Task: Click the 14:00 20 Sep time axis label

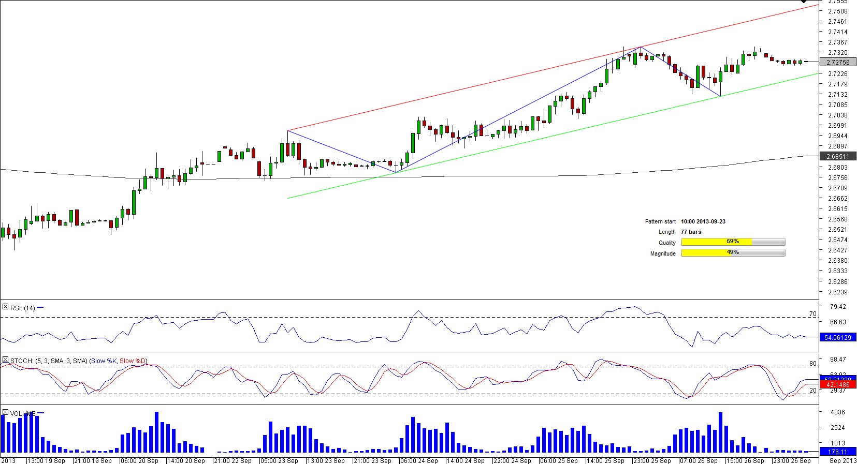Action: coord(186,460)
